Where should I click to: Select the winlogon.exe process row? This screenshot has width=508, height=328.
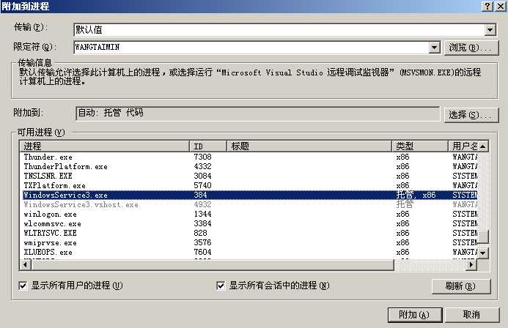click(x=250, y=214)
